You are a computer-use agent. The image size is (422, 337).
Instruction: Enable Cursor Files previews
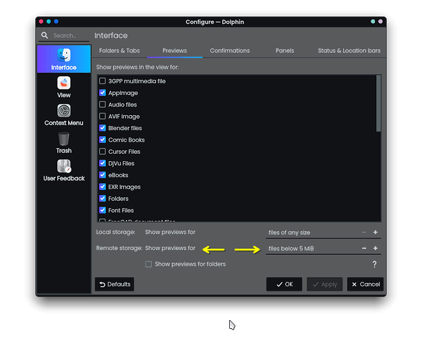102,151
